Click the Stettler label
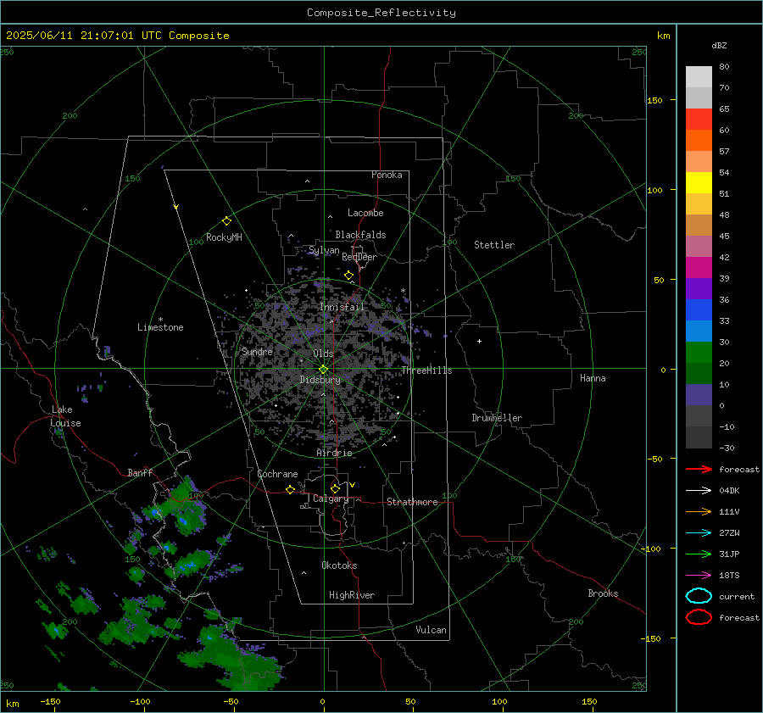 pyautogui.click(x=494, y=245)
